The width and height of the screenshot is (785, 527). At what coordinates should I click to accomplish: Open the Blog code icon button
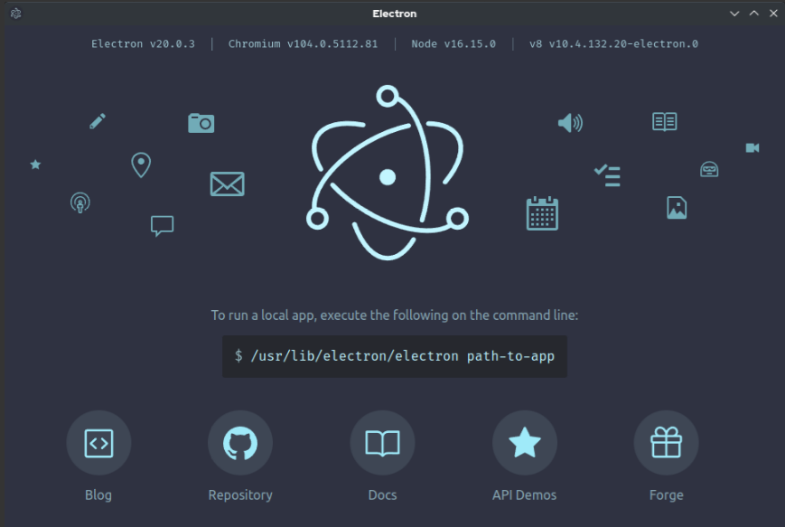click(98, 443)
